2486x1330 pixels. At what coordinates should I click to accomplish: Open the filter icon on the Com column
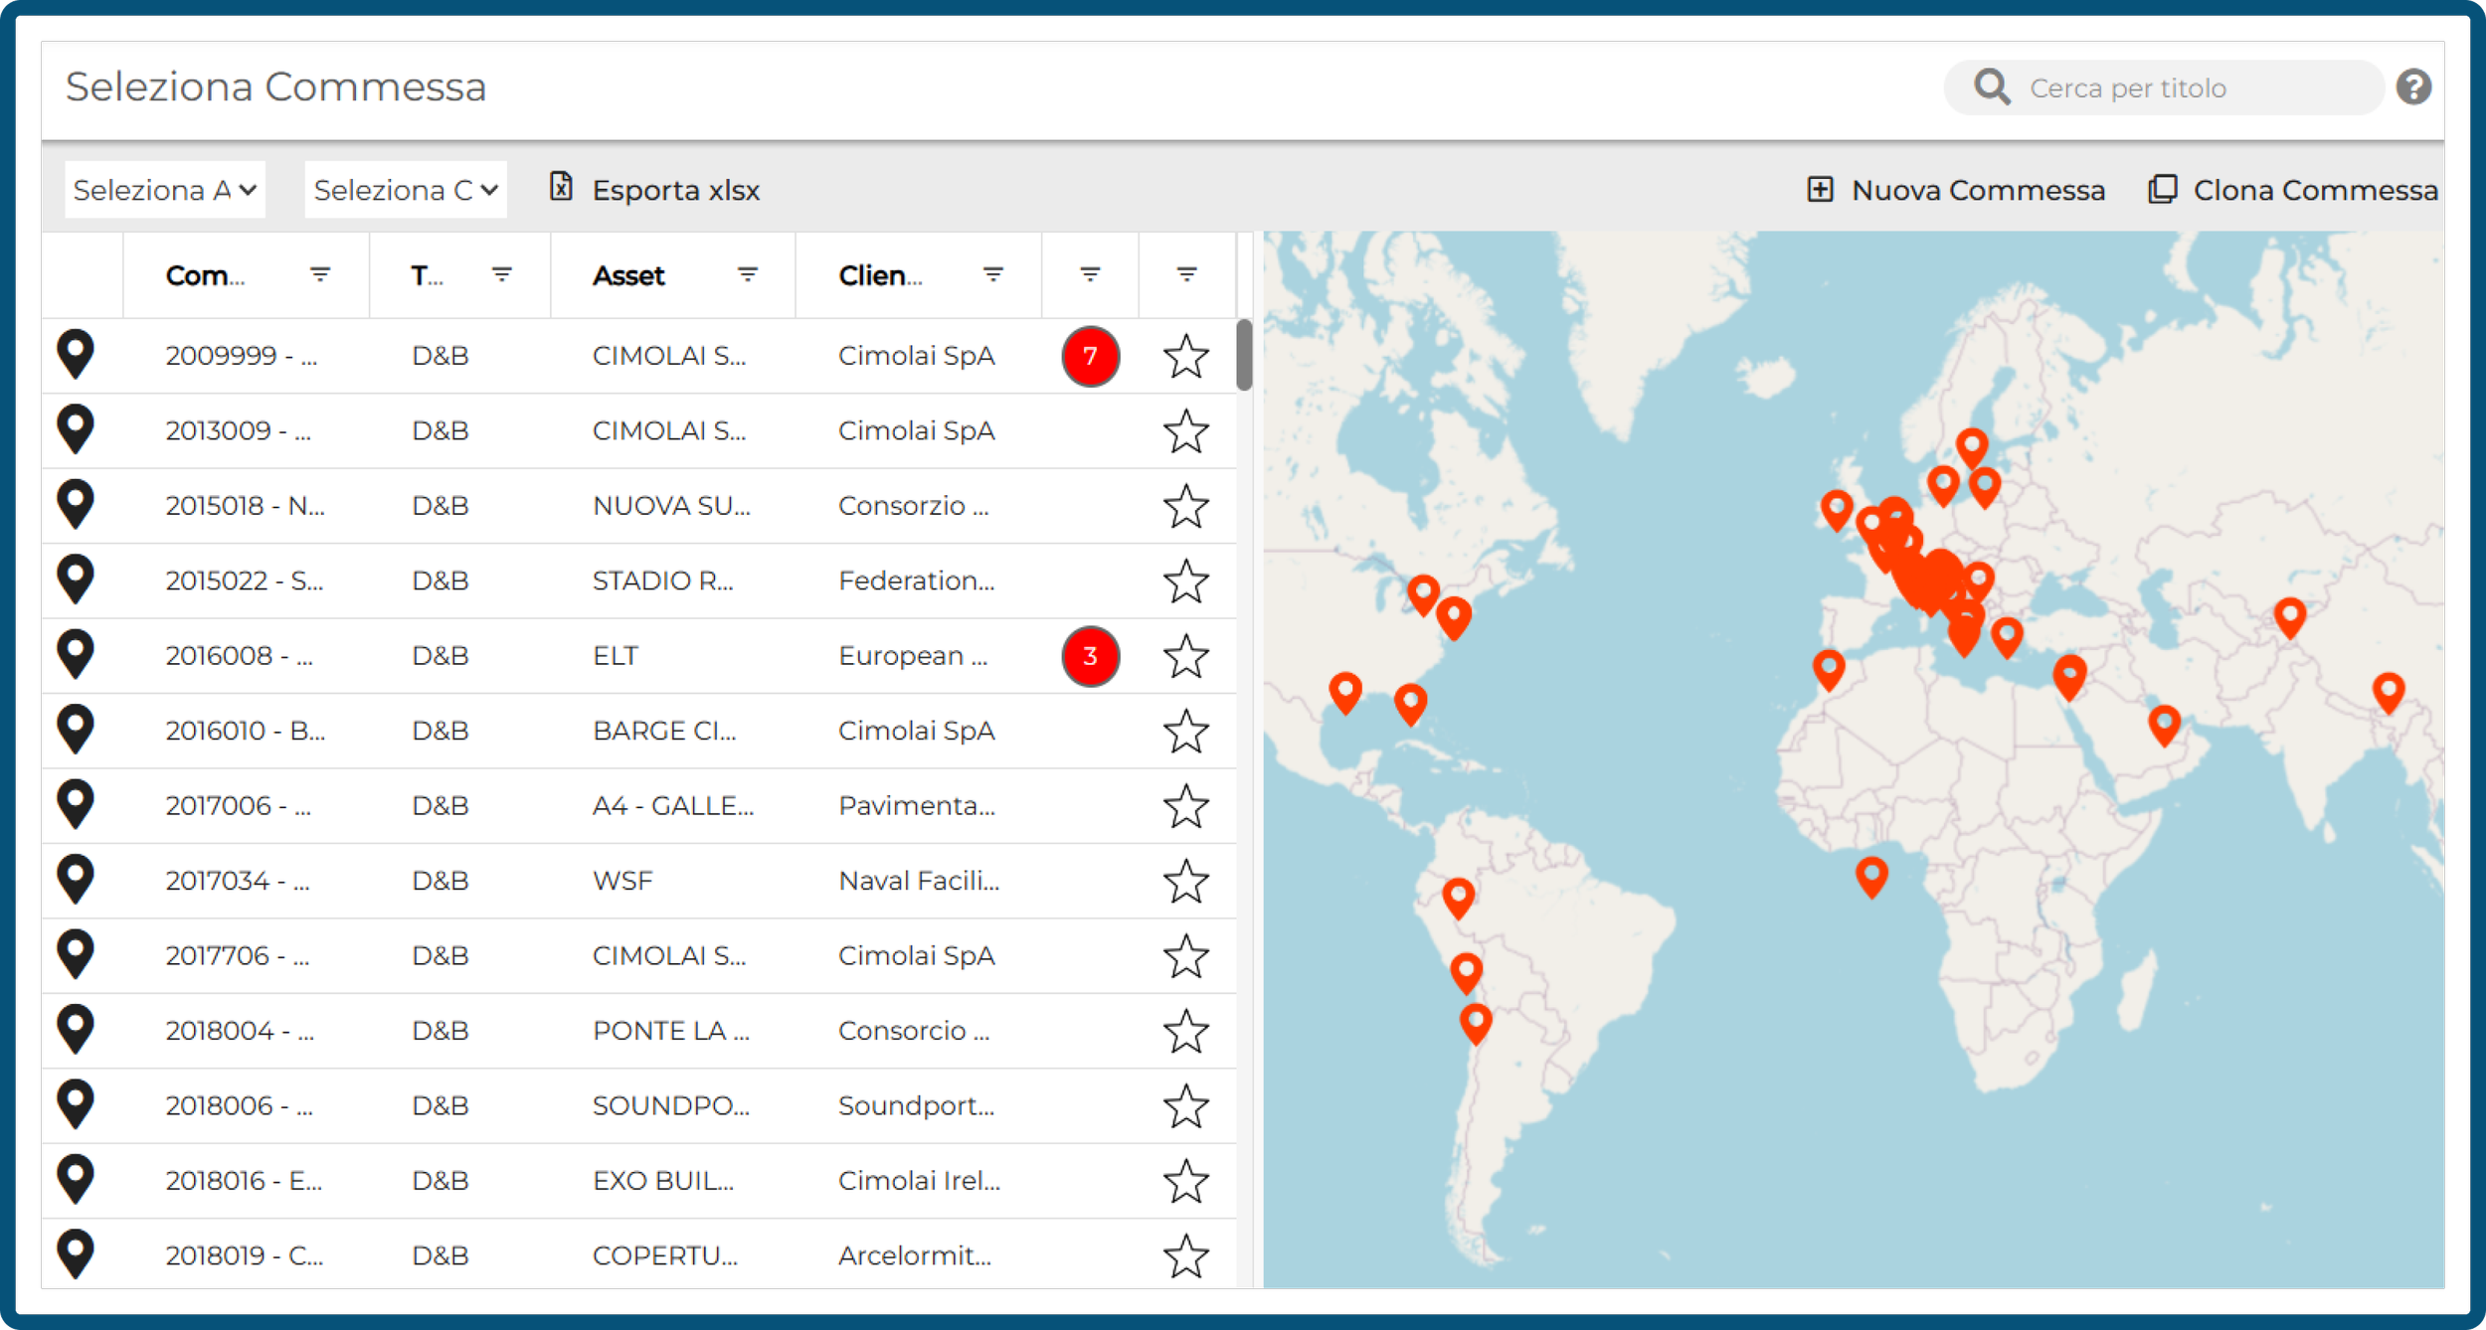pyautogui.click(x=319, y=275)
